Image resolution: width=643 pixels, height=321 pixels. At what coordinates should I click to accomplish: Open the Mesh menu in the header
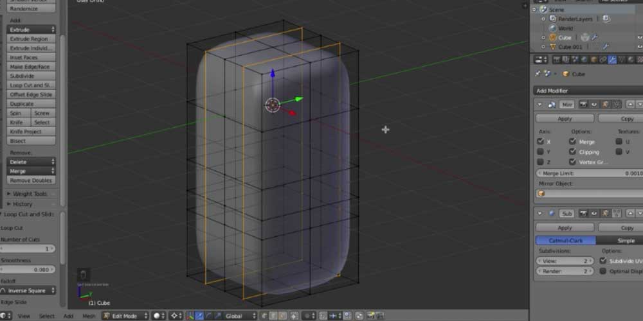point(89,316)
